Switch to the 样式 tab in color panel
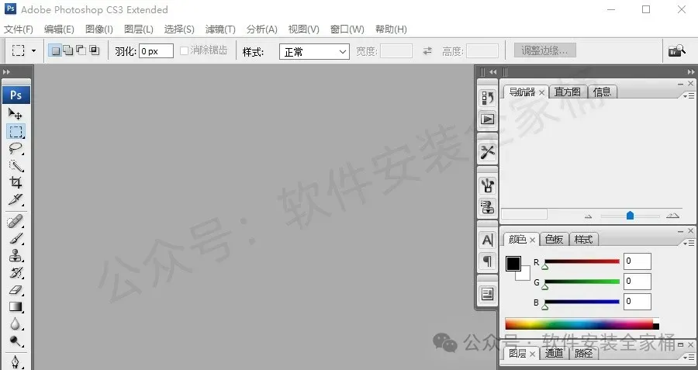 tap(583, 239)
